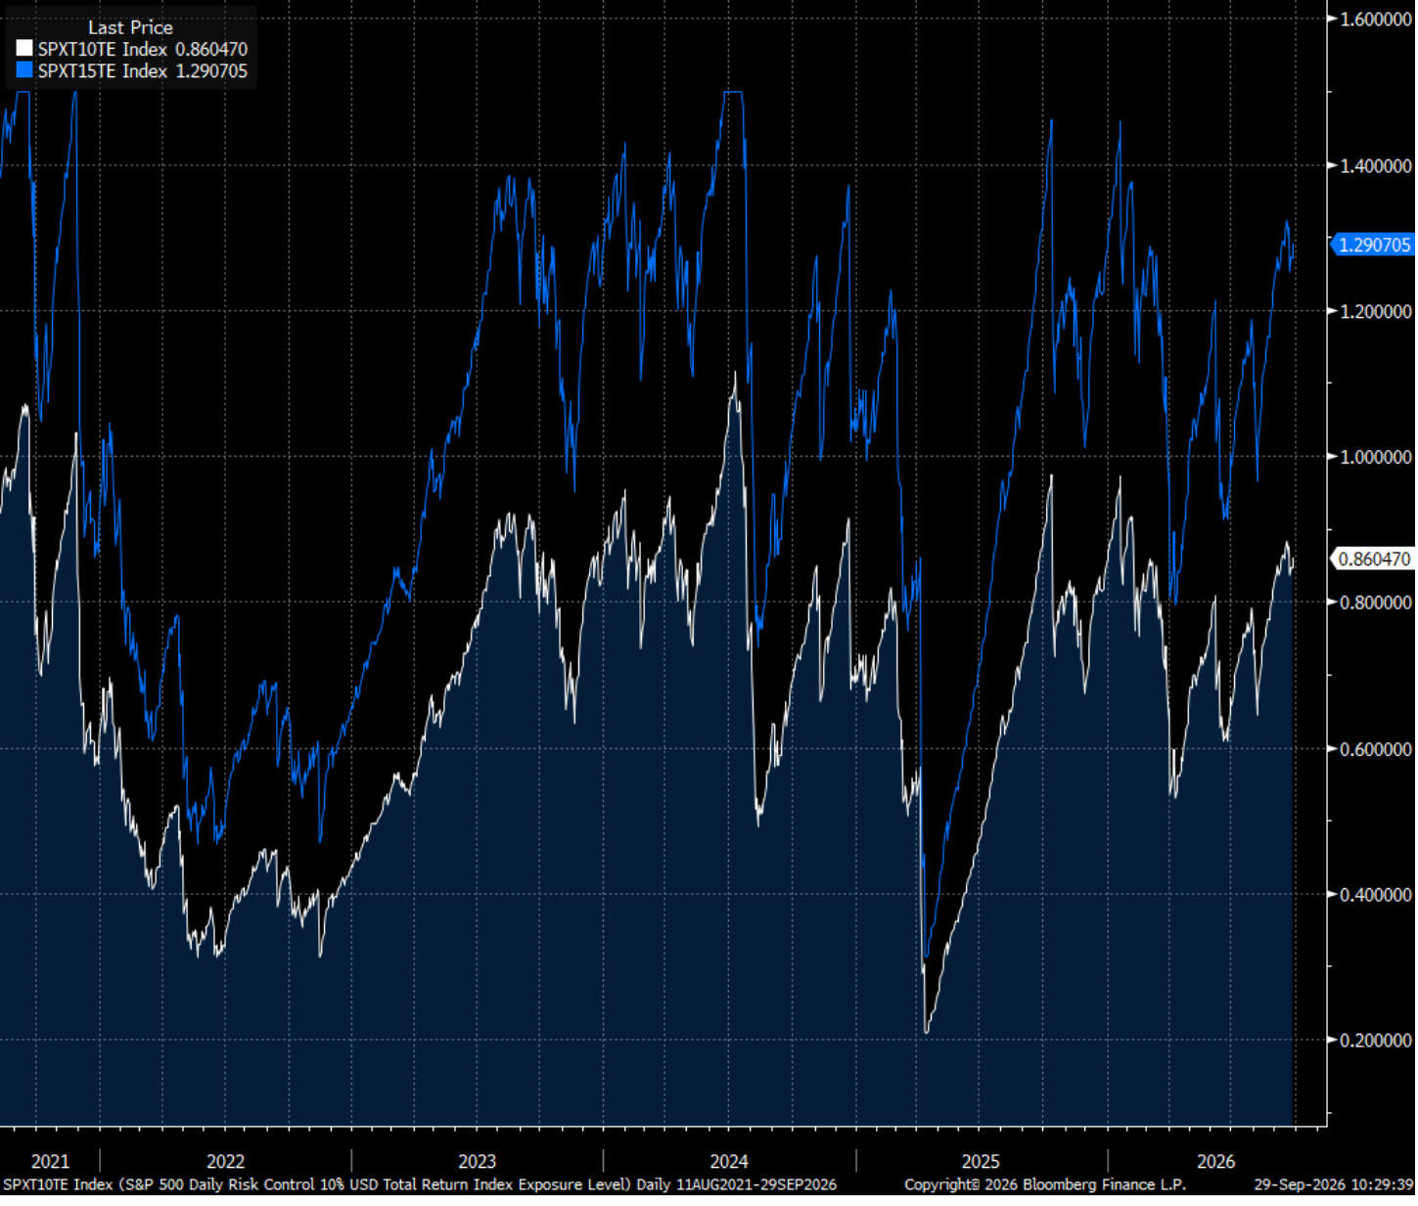Click the 1.200000 y-axis label
This screenshot has width=1418, height=1206.
click(x=1375, y=312)
